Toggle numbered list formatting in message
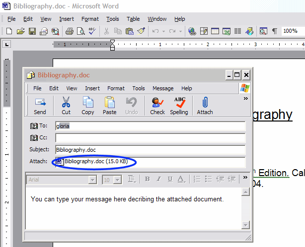 pos(197,179)
